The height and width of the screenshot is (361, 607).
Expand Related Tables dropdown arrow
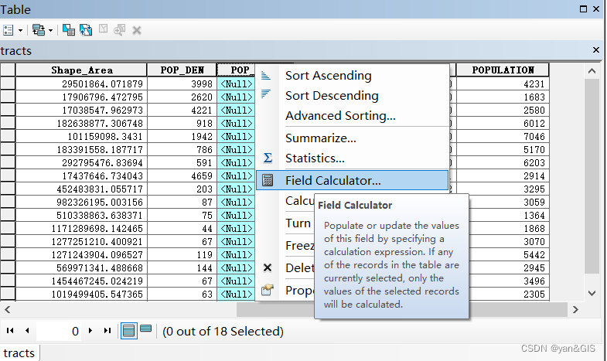pyautogui.click(x=50, y=30)
